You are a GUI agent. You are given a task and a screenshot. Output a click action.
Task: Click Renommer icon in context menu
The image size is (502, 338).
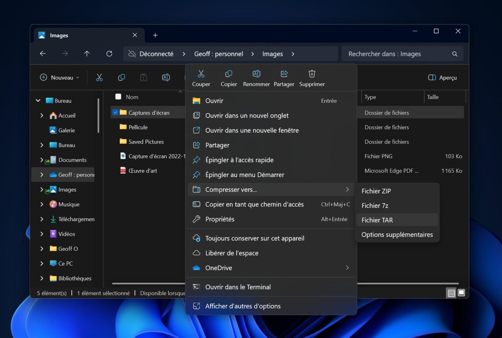coord(257,74)
